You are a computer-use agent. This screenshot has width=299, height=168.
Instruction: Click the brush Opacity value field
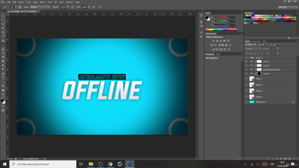point(63,7)
